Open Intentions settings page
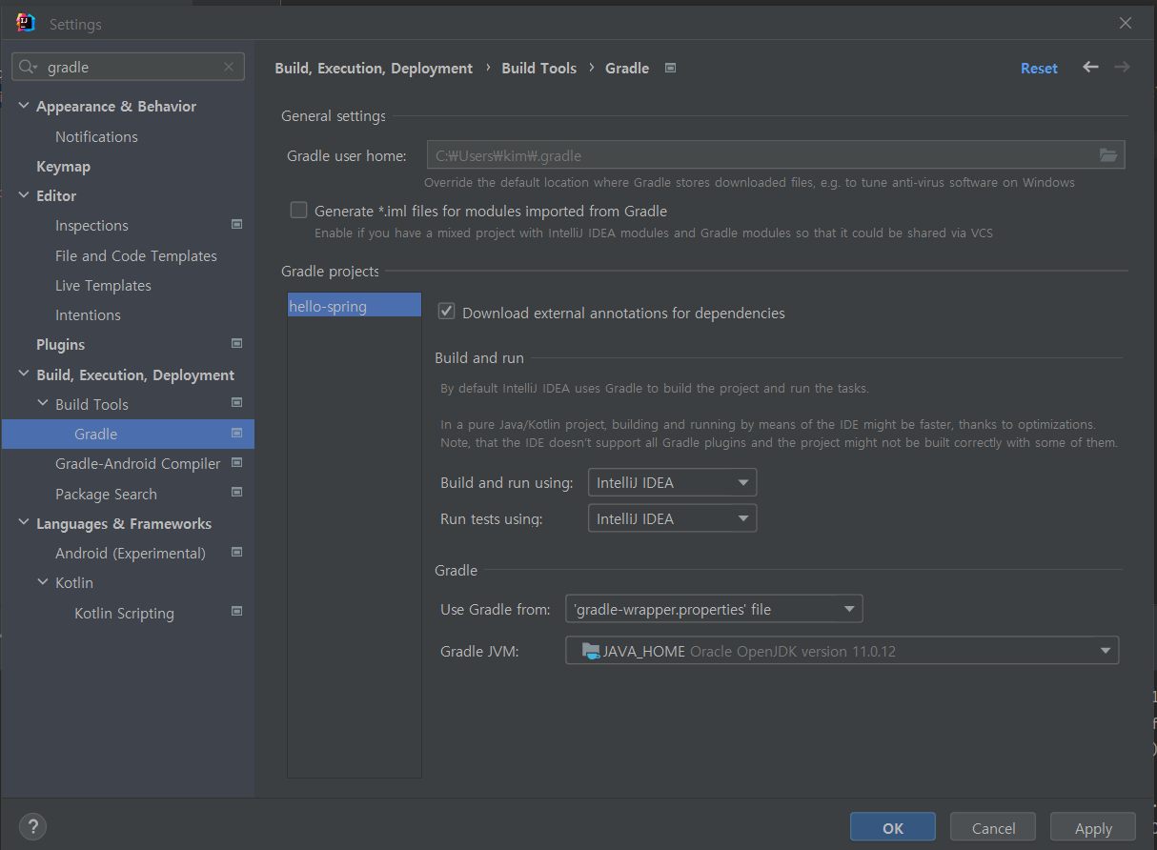1157x850 pixels. [x=88, y=314]
